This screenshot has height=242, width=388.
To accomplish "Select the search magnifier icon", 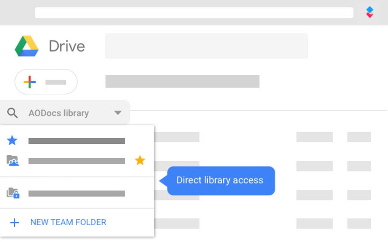I will coord(13,113).
